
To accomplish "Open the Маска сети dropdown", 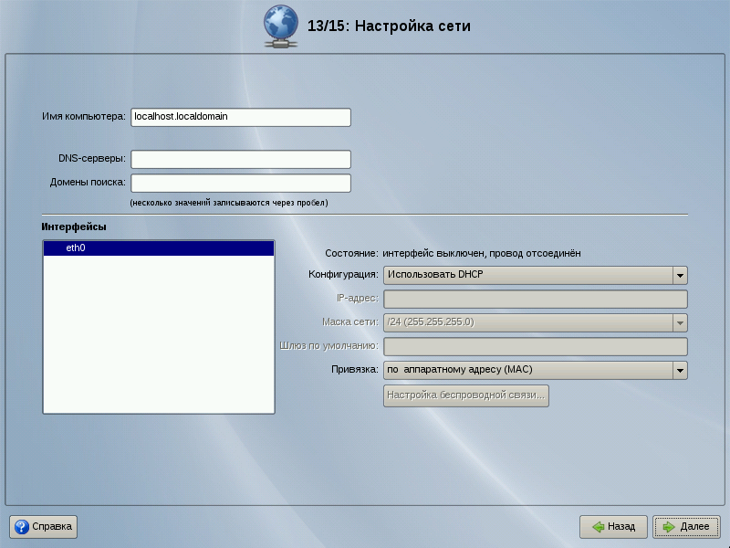I will [535, 322].
